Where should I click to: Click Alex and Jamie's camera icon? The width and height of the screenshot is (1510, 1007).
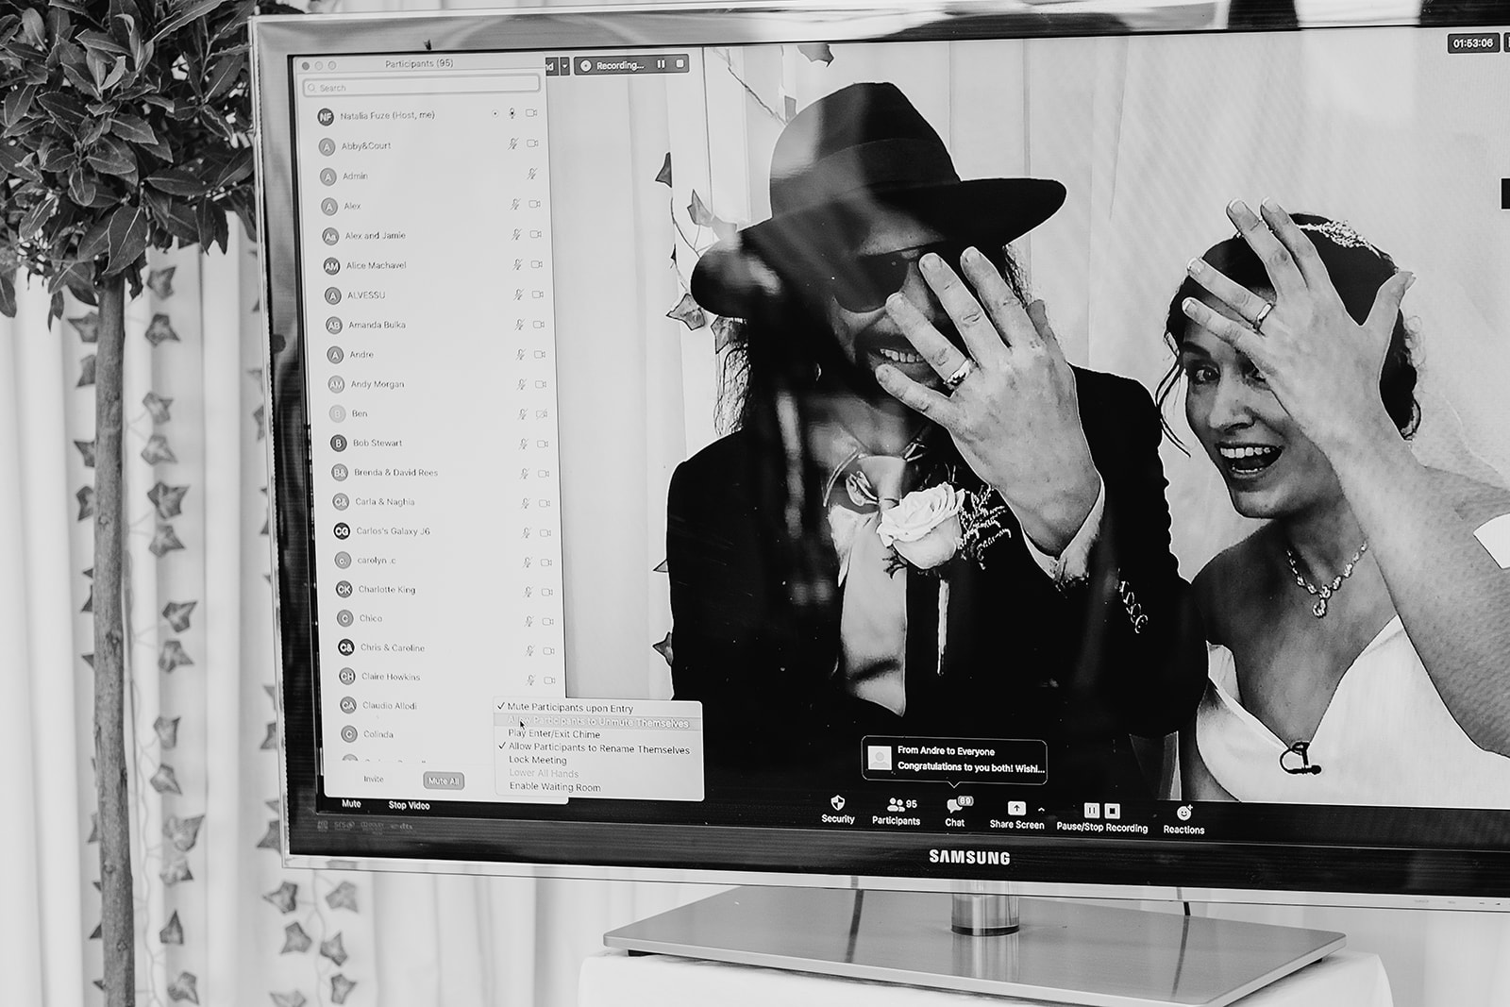click(535, 234)
